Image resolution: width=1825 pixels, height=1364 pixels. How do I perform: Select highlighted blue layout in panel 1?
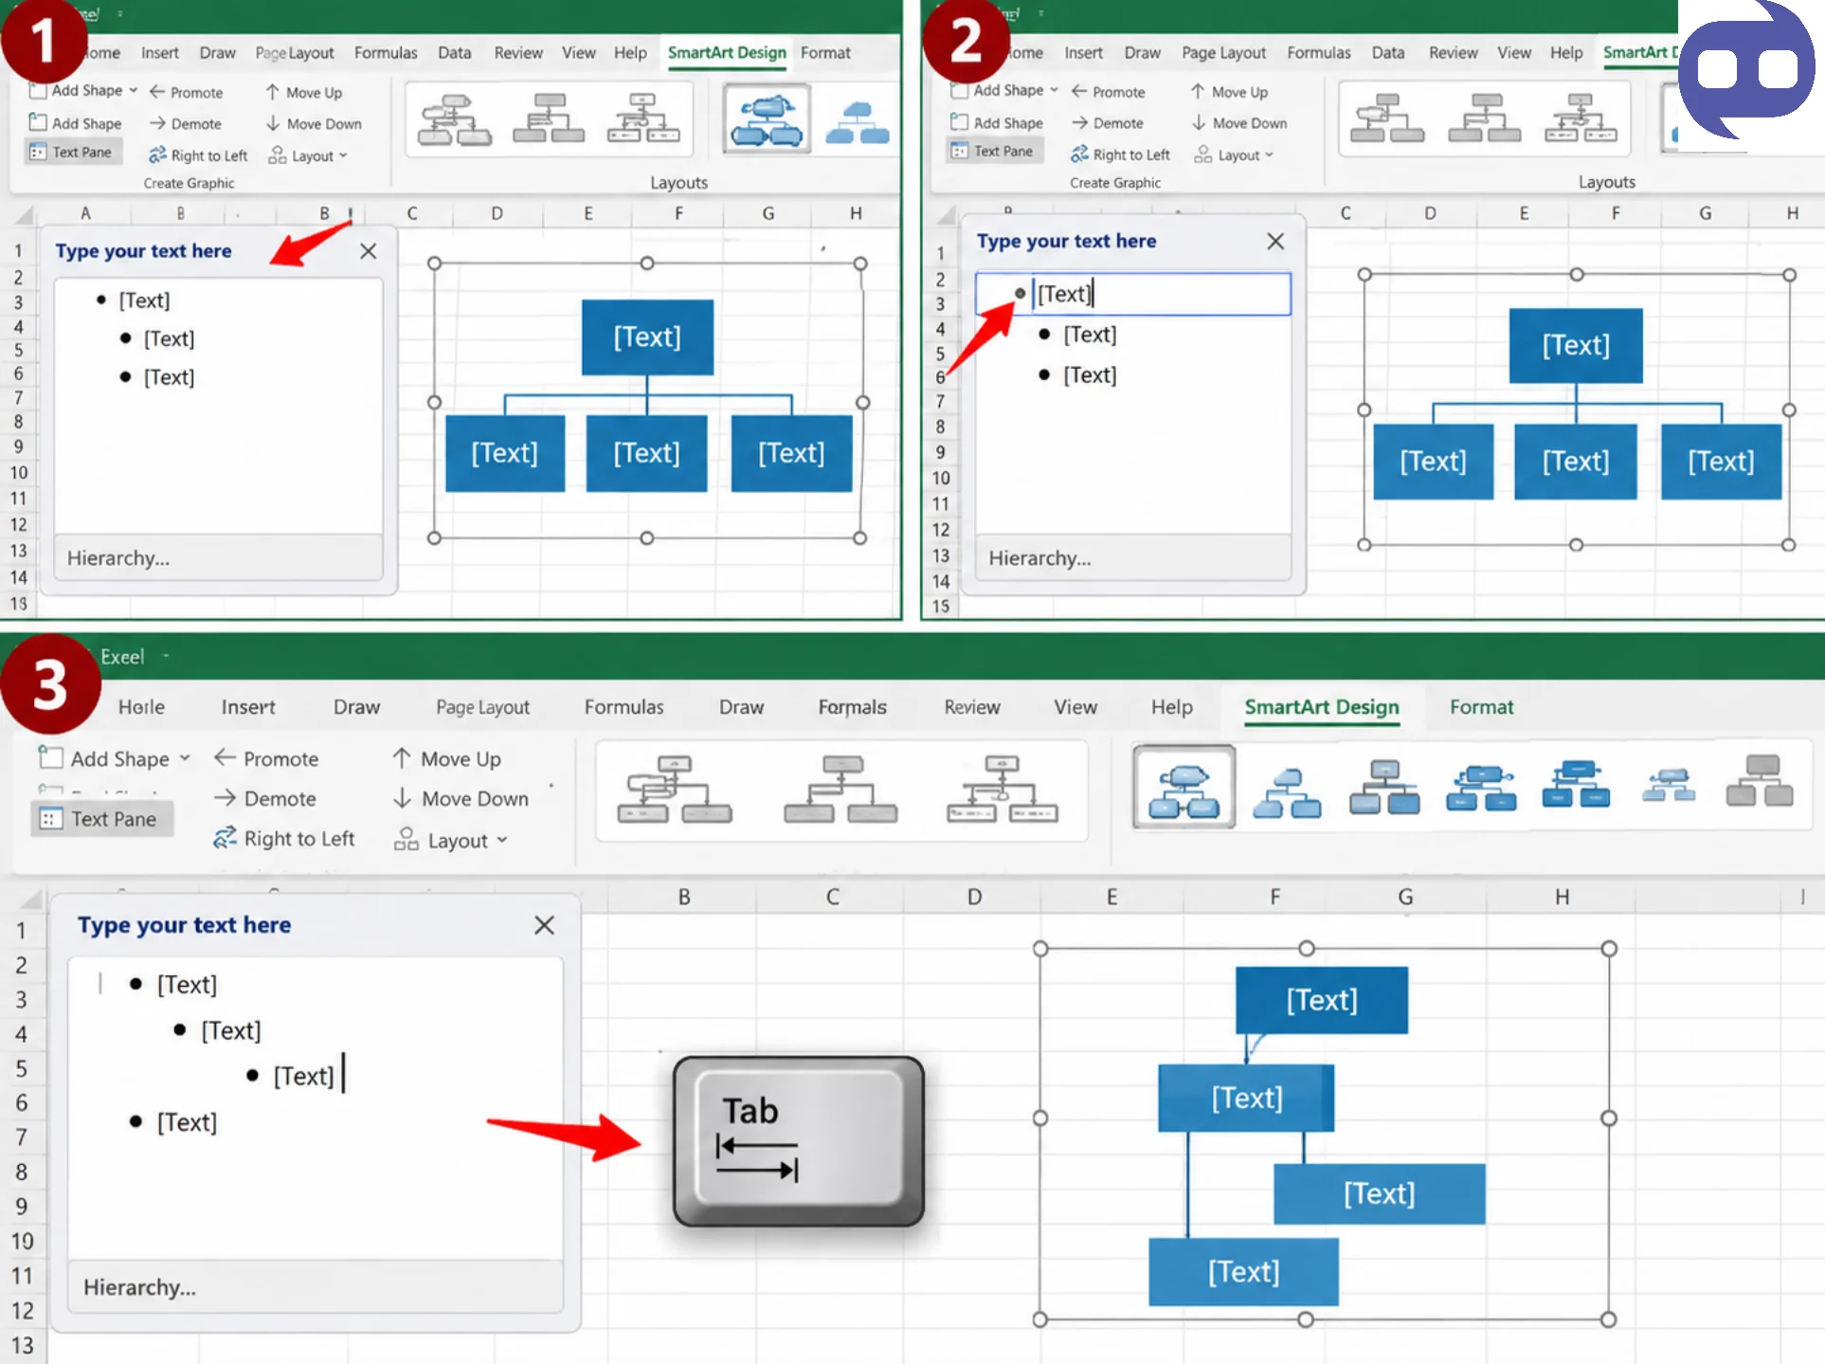[x=767, y=118]
